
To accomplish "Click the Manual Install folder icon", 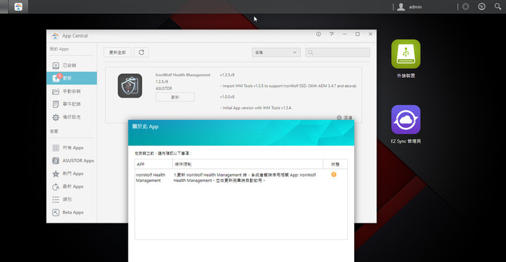I will 56,91.
